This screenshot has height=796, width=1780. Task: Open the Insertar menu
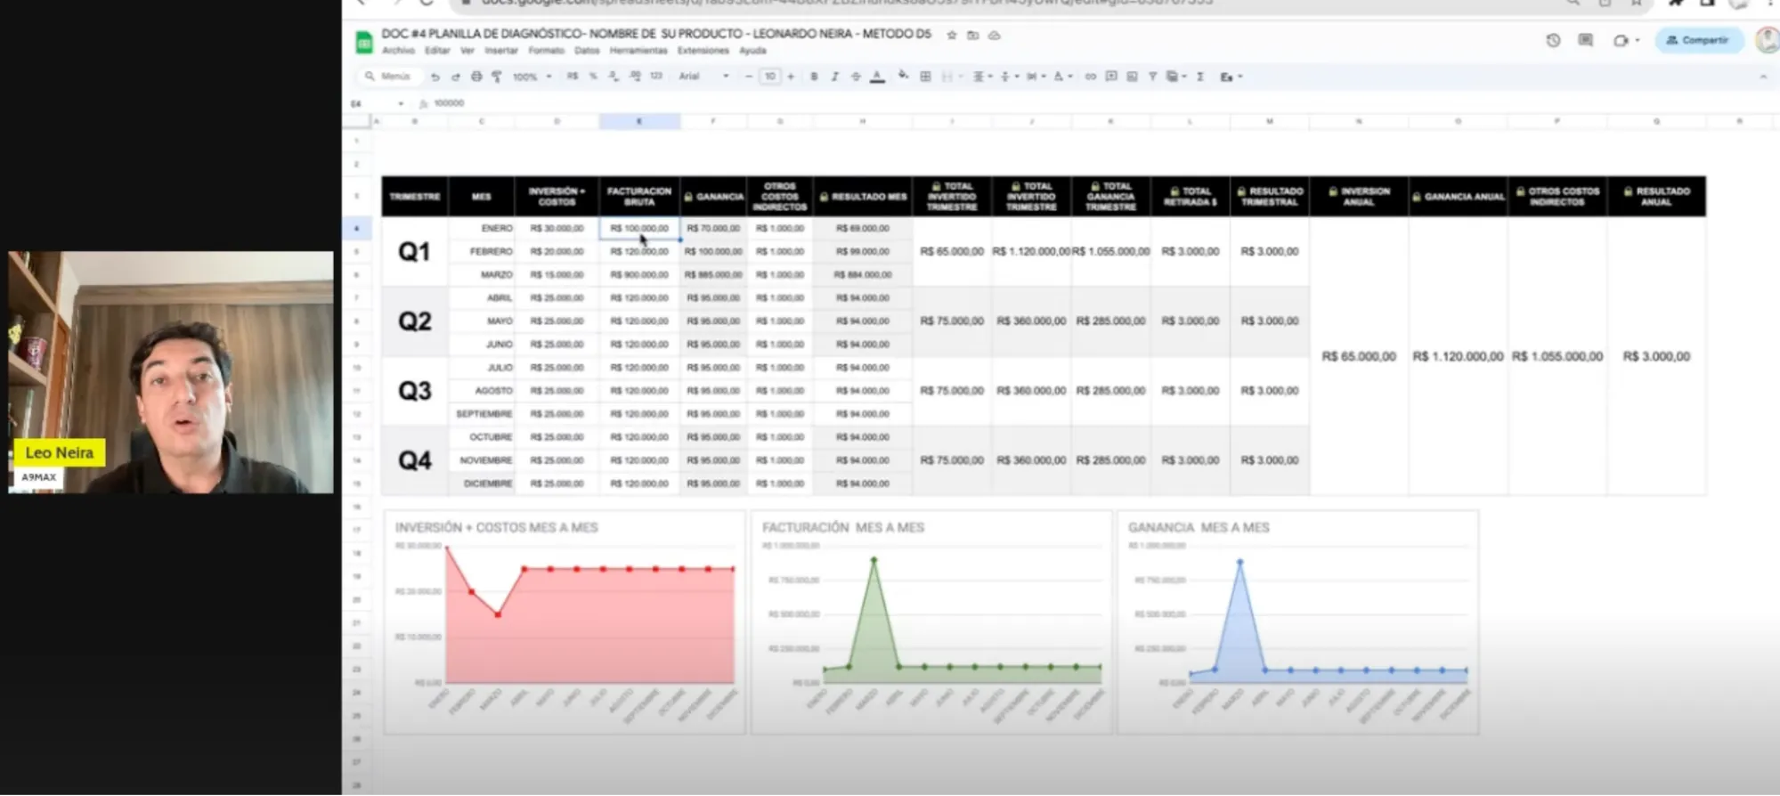coord(500,51)
